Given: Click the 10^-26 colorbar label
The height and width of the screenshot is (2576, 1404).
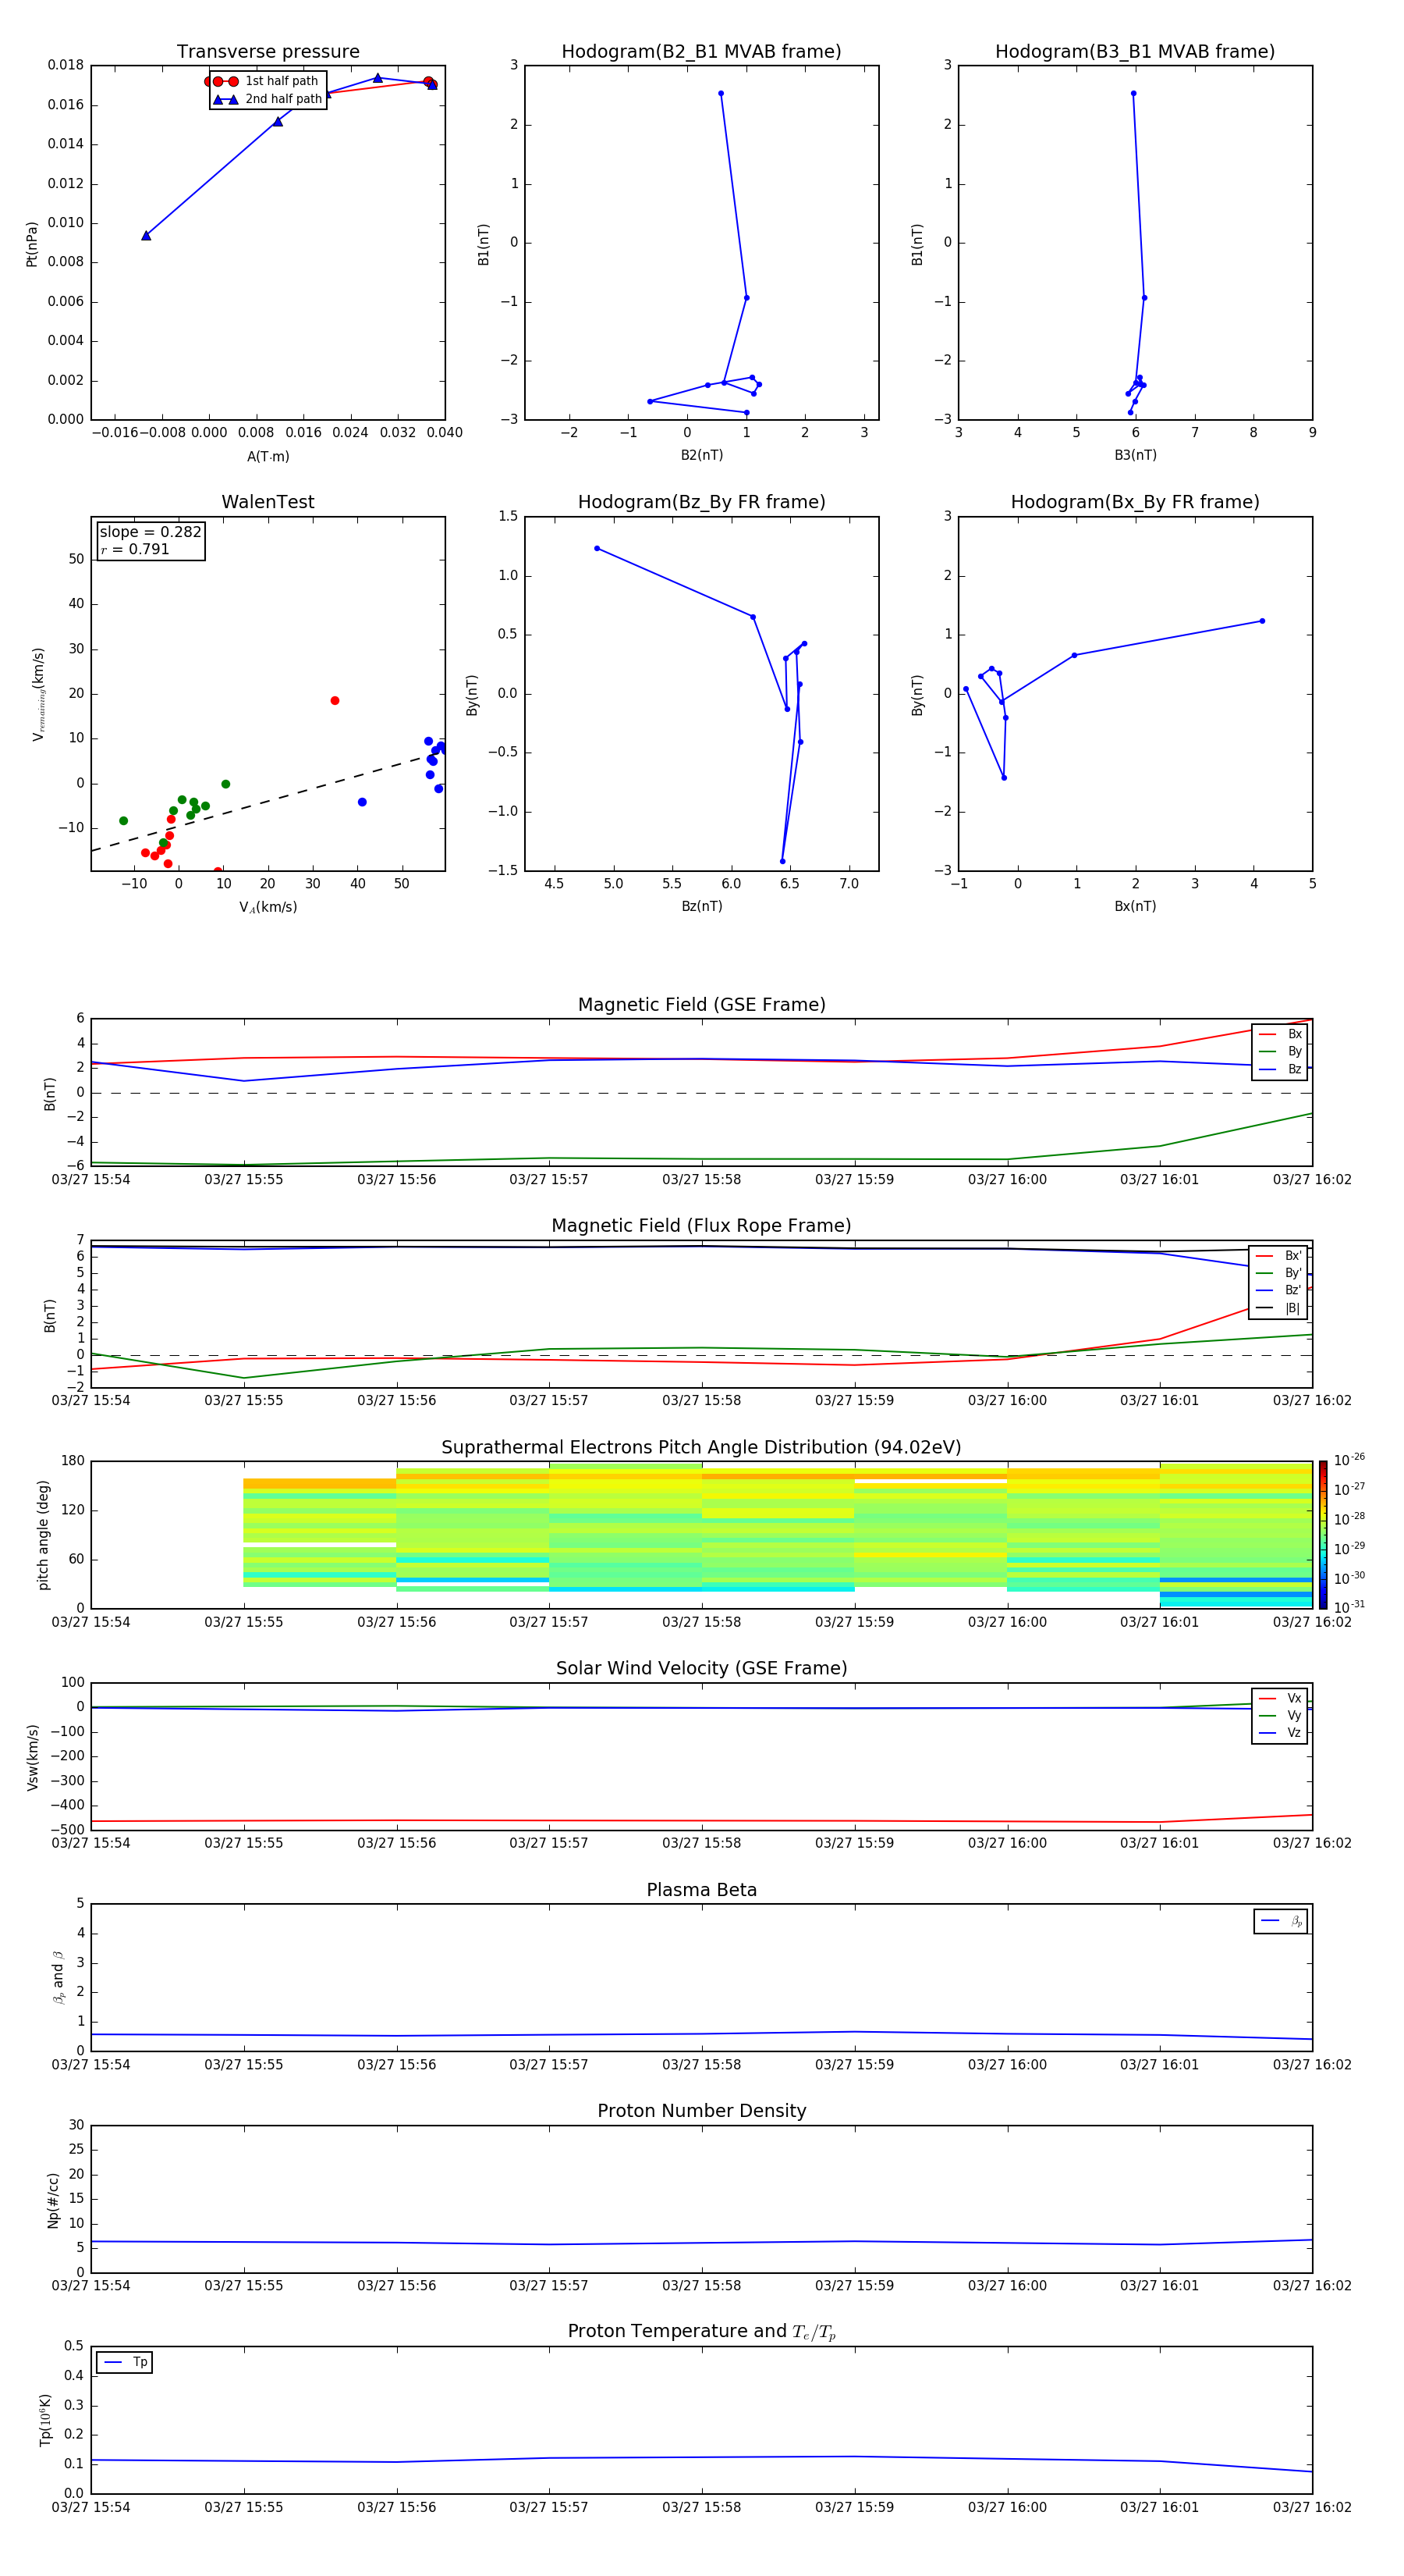Looking at the screenshot, I should [x=1349, y=1460].
